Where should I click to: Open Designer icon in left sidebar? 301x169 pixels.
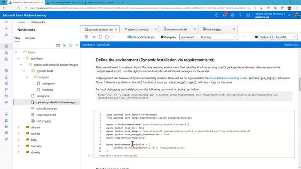[x=6, y=59]
